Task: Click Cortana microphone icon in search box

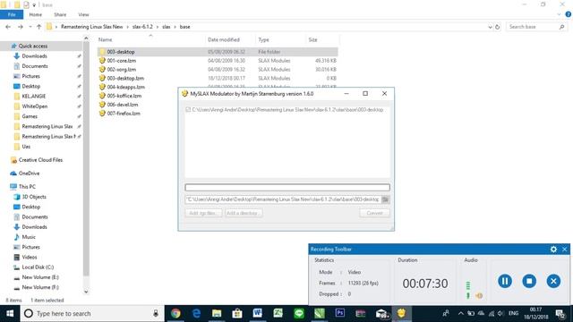Action: [156, 313]
